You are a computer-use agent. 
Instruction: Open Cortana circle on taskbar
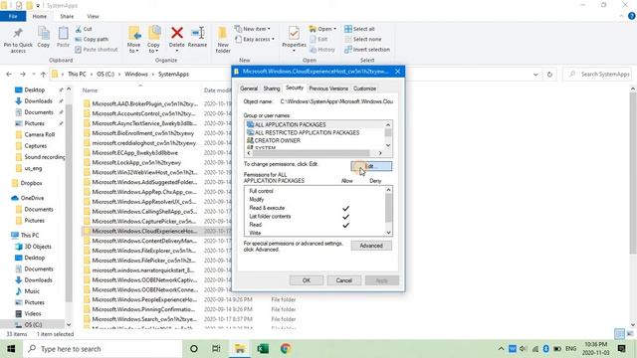point(194,349)
